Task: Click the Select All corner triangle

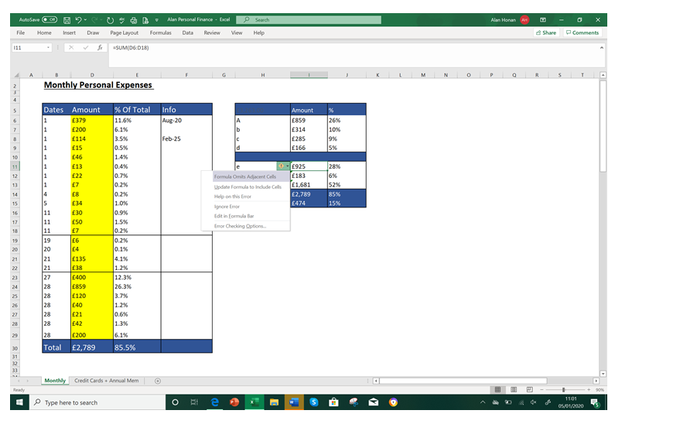Action: coord(16,75)
